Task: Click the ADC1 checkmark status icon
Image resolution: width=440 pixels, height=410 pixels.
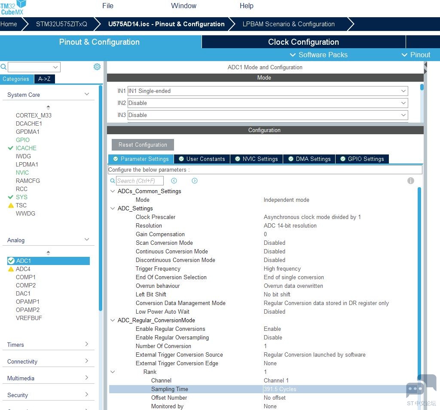Action: [x=11, y=261]
